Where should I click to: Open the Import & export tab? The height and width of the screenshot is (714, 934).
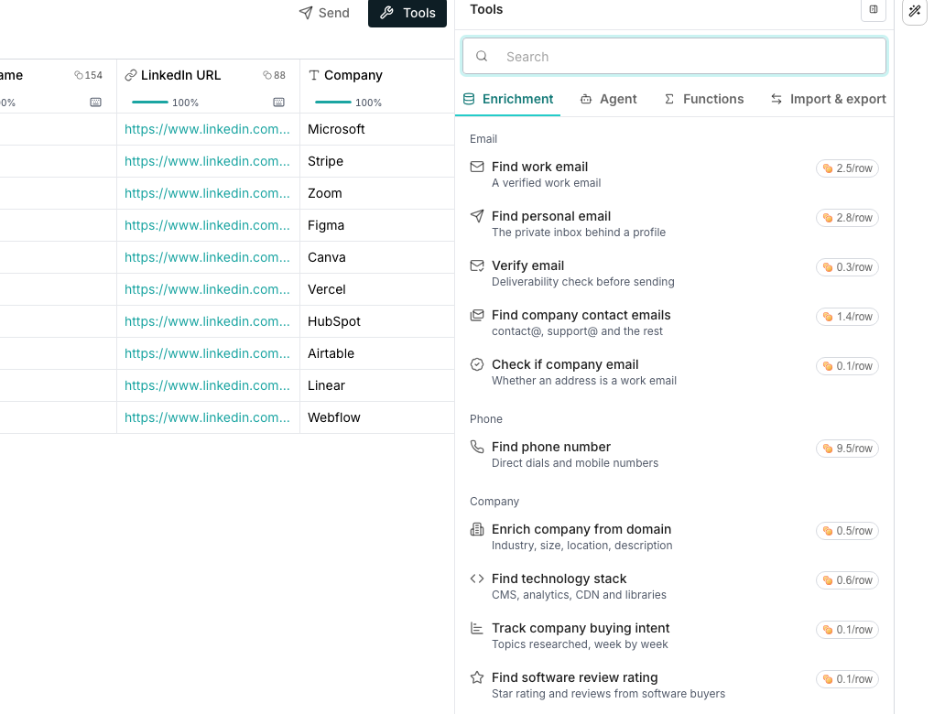[x=828, y=99]
